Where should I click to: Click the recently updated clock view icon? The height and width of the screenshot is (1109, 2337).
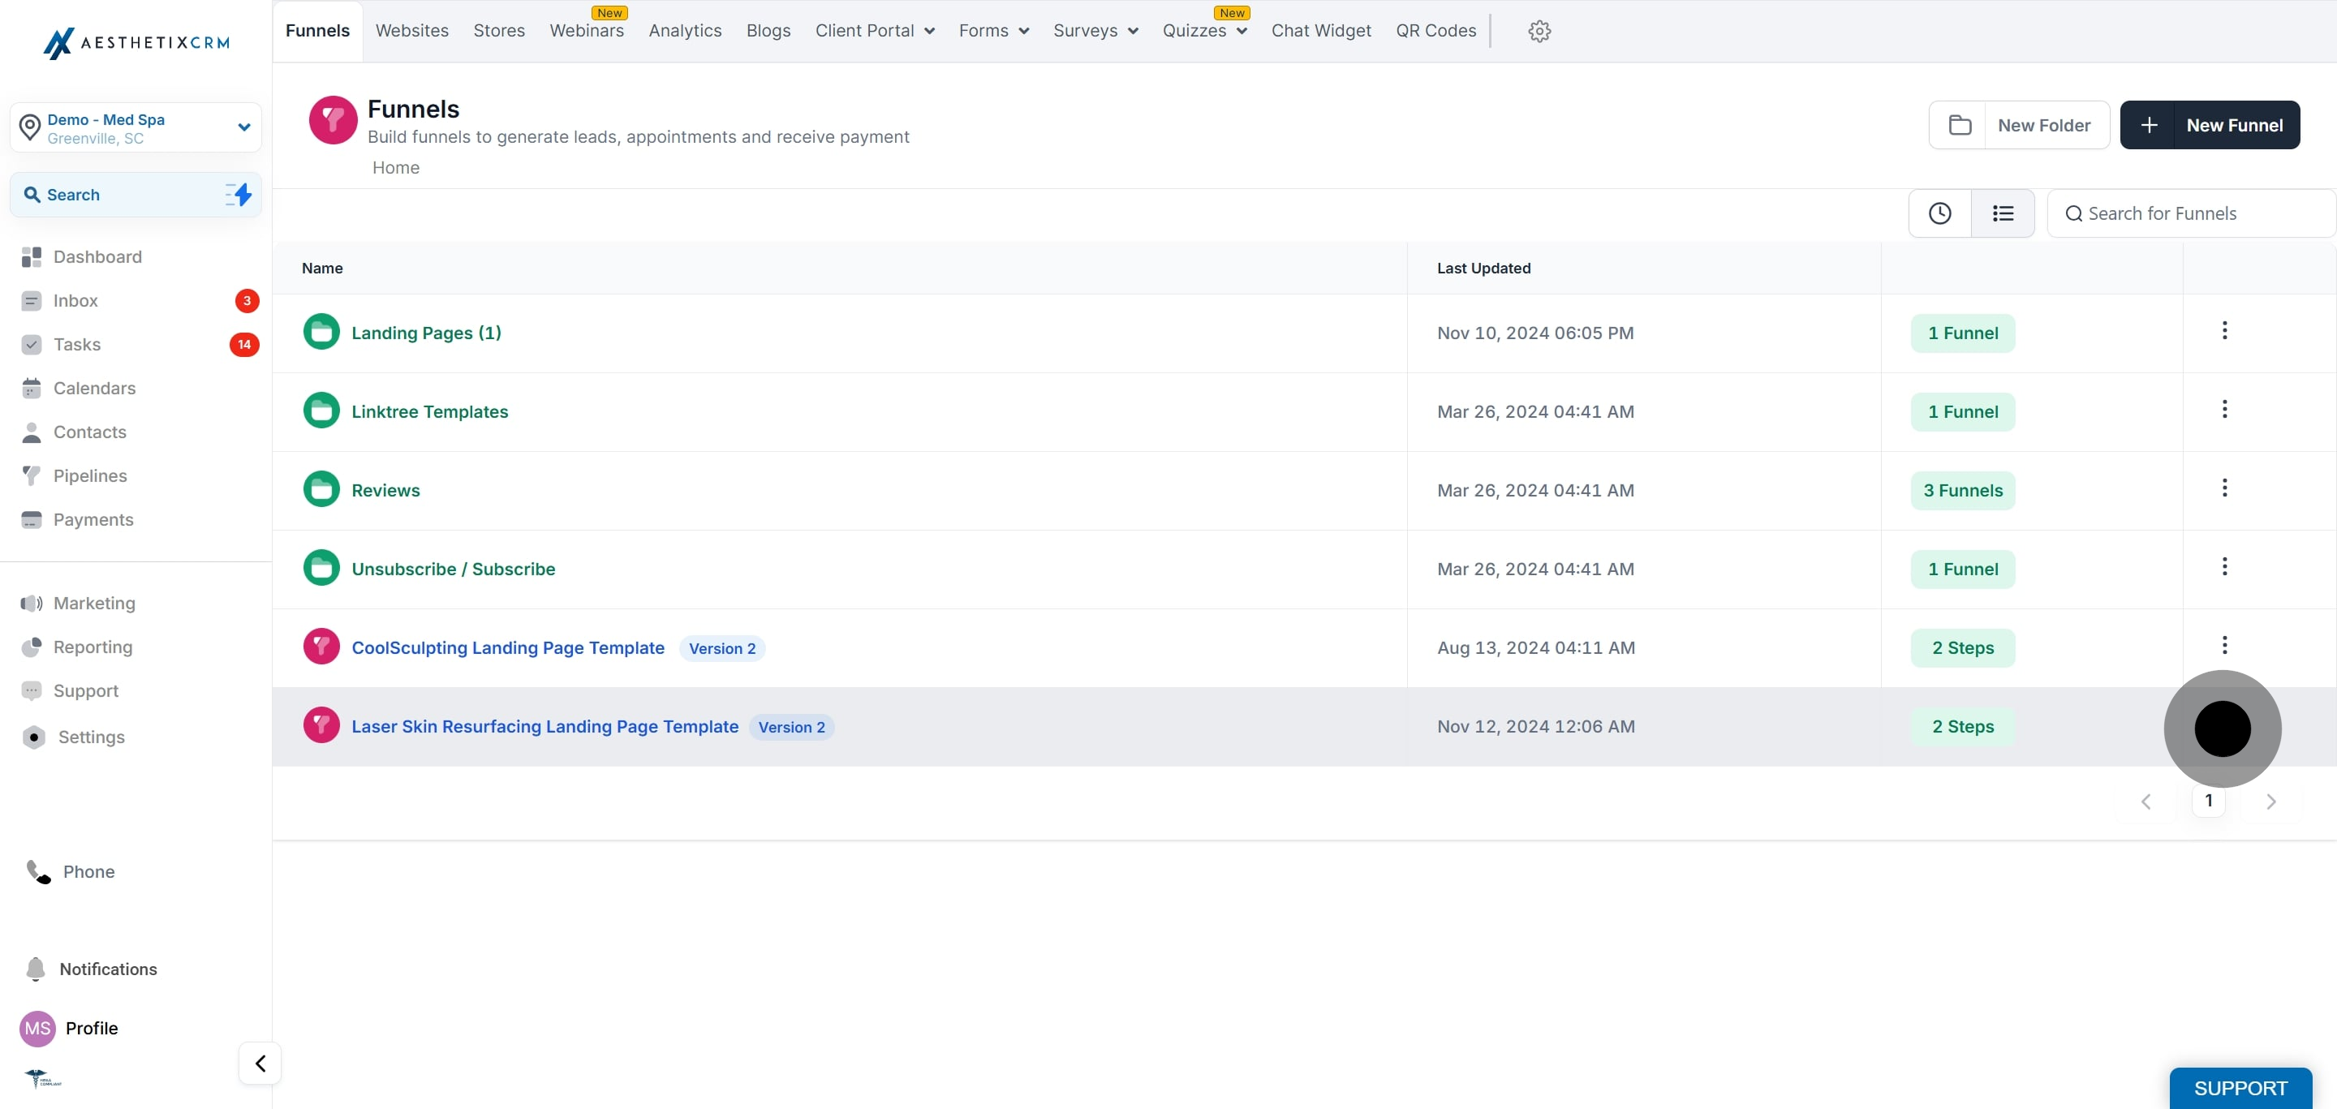pos(1939,213)
